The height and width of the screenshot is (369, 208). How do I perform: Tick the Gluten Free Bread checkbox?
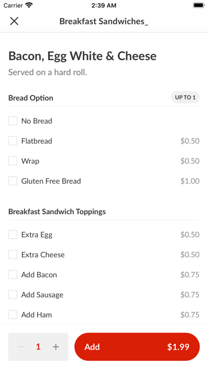(x=13, y=181)
